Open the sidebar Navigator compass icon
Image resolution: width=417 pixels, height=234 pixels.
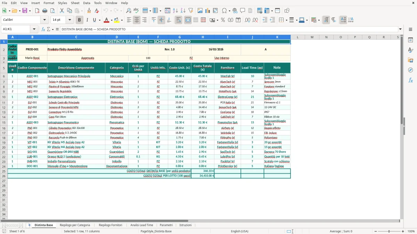coord(410,70)
